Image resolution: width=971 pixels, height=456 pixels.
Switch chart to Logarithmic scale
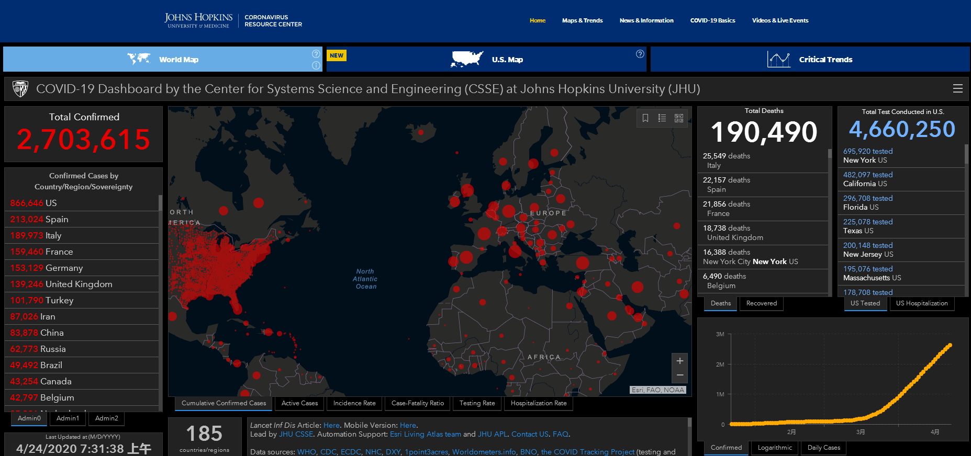point(775,448)
